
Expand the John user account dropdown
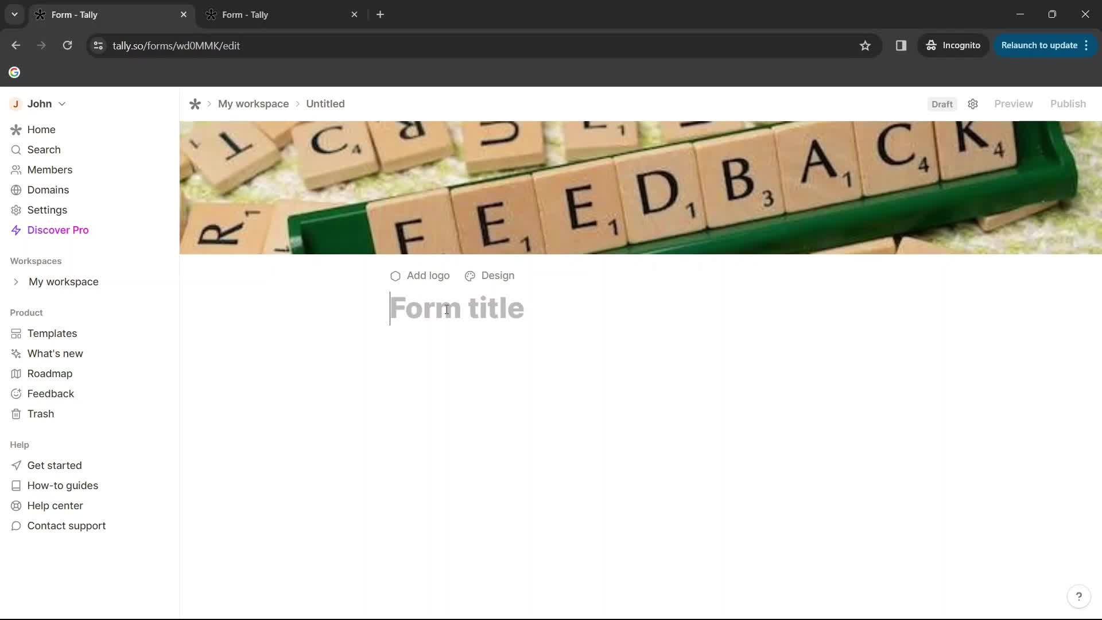pyautogui.click(x=62, y=104)
